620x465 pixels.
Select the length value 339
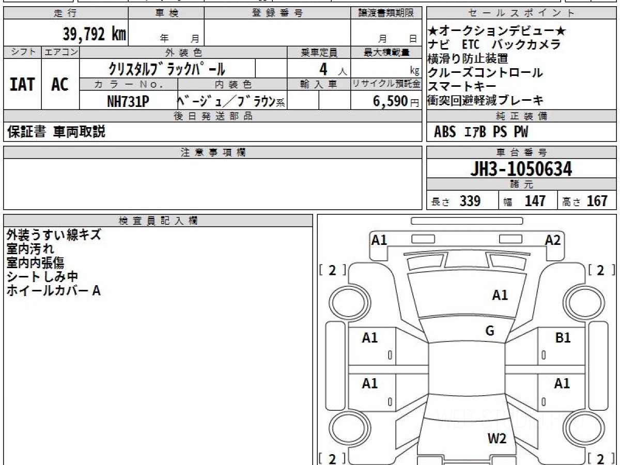coord(470,201)
